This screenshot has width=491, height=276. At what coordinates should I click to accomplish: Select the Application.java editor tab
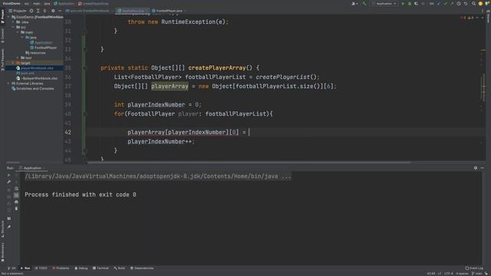(x=133, y=11)
